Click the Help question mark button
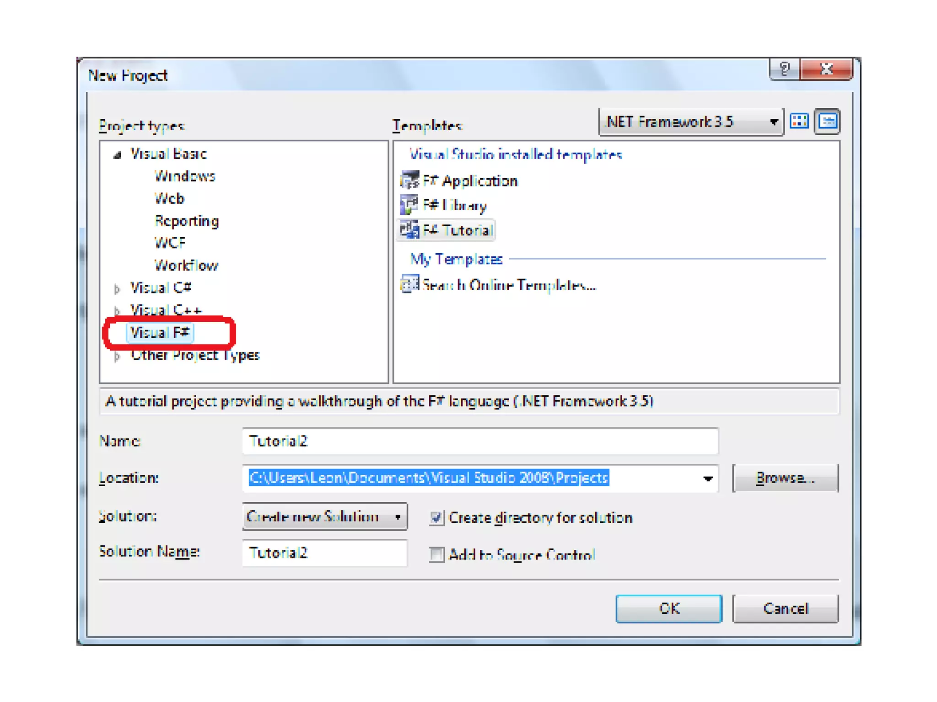937x702 pixels. (784, 69)
